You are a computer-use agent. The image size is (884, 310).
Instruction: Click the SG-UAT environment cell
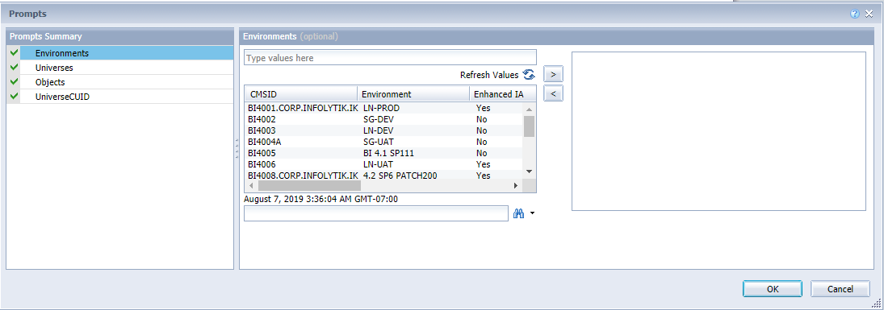tap(379, 142)
